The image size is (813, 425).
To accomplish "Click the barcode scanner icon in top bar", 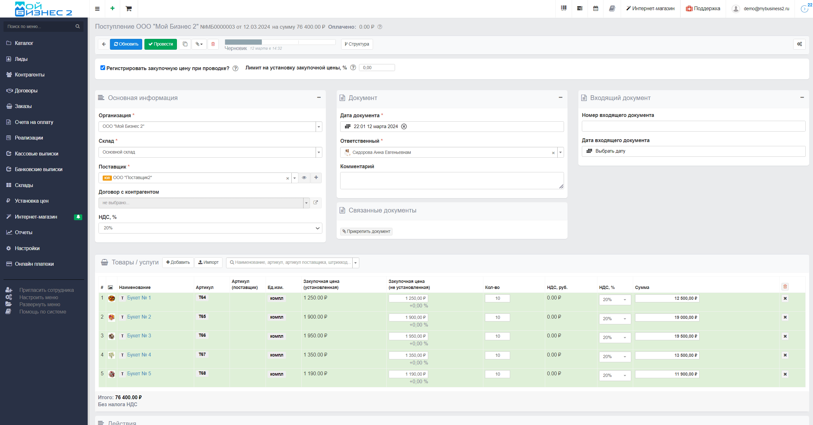I will coord(563,8).
